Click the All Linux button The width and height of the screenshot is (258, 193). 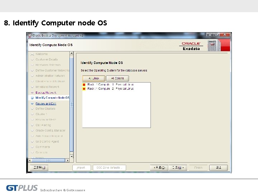pos(94,78)
